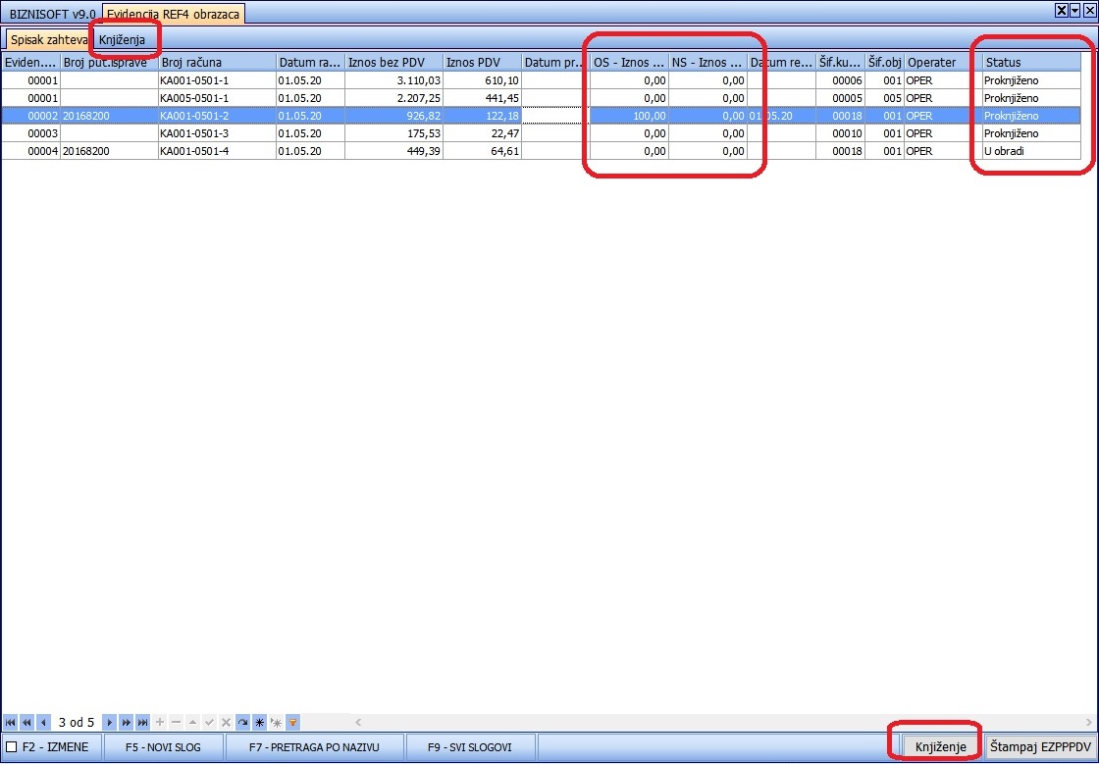Switch to the Knjiženja tab
The height and width of the screenshot is (764, 1099).
(x=123, y=40)
